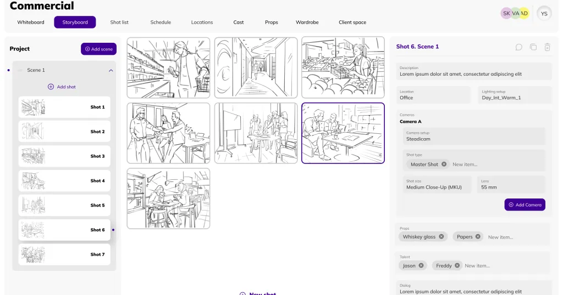Delete Shot 6 with the trash icon
The image size is (563, 295).
tap(547, 47)
